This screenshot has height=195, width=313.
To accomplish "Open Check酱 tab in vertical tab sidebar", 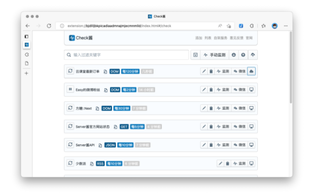I will point(27,45).
